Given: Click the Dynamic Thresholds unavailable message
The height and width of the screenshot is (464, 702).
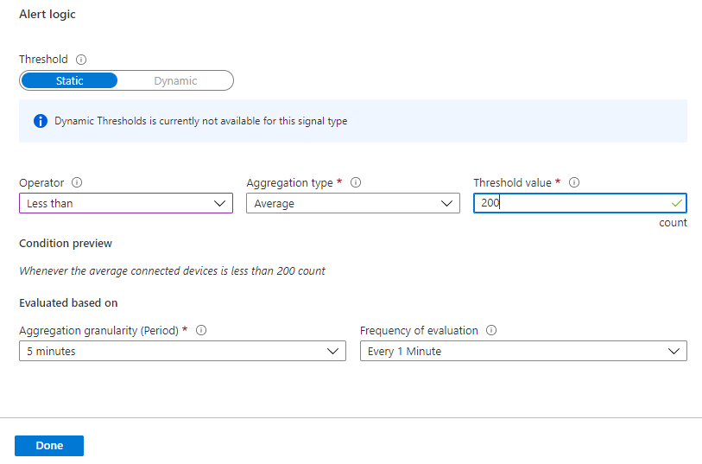Looking at the screenshot, I should (x=200, y=122).
